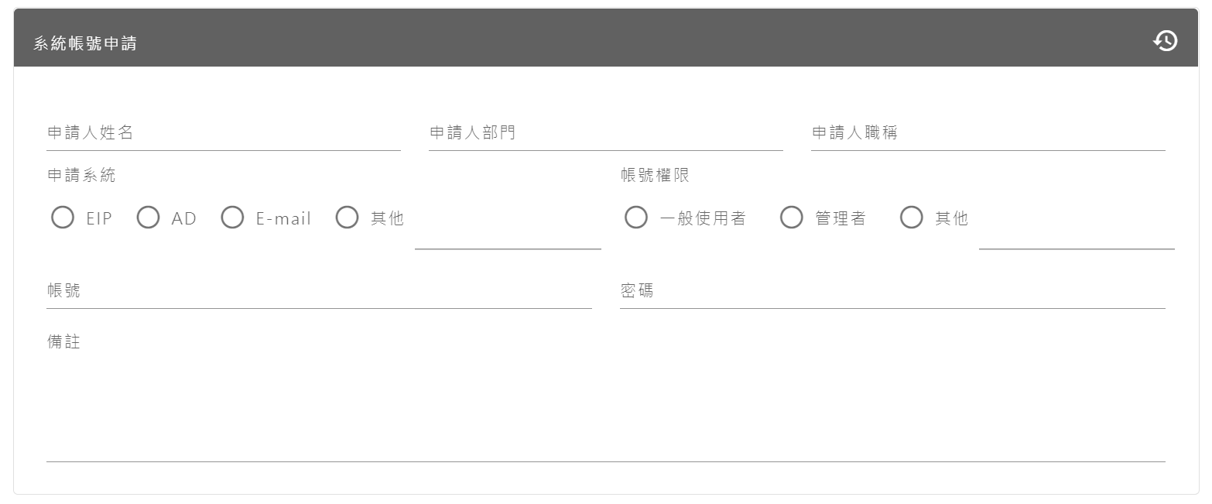This screenshot has height=504, width=1212.
Task: Choose the AD system option
Action: 148,218
